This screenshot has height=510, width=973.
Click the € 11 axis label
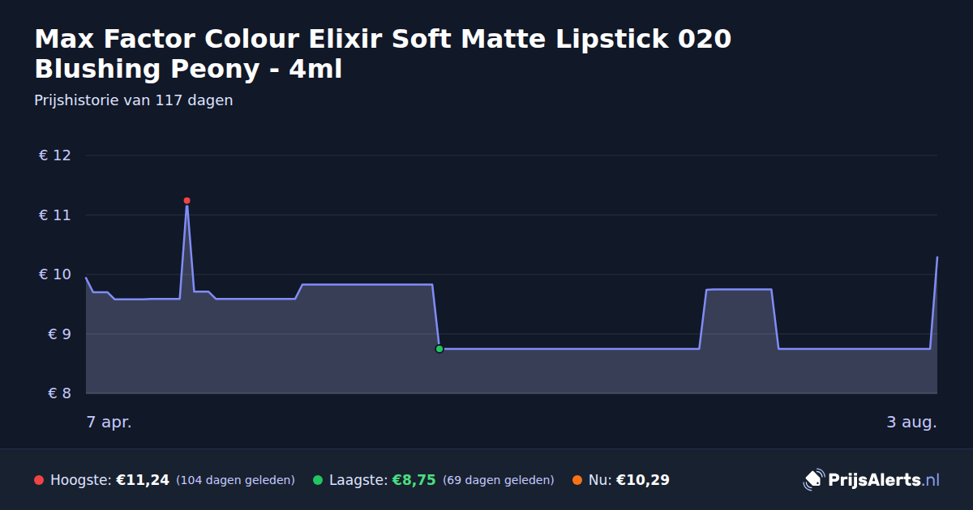tap(55, 215)
